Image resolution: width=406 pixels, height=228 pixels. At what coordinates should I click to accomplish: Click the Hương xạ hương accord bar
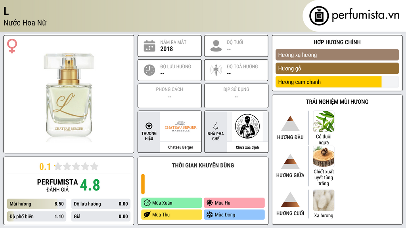pos(337,55)
